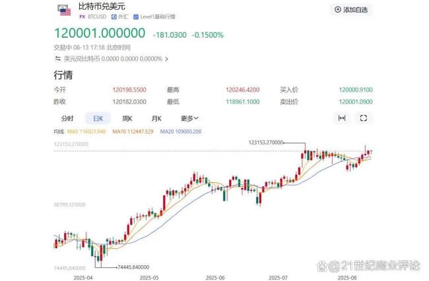Click trading status 交易中 08-13 17:18

[x=79, y=47]
